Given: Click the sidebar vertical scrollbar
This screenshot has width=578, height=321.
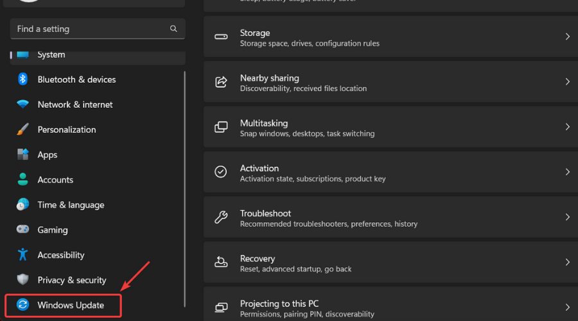Looking at the screenshot, I should 185,189.
